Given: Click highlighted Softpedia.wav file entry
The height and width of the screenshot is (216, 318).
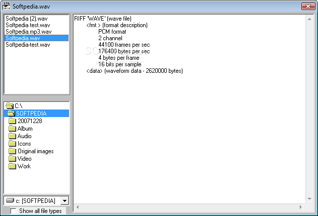Looking at the screenshot, I should click(36, 38).
